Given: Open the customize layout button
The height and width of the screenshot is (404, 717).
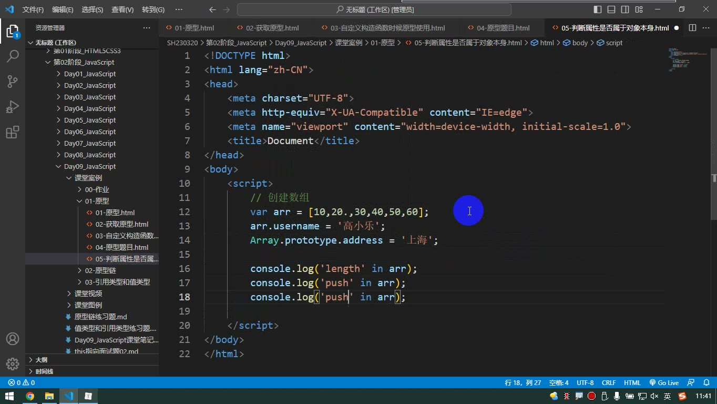Looking at the screenshot, I should click(x=639, y=9).
